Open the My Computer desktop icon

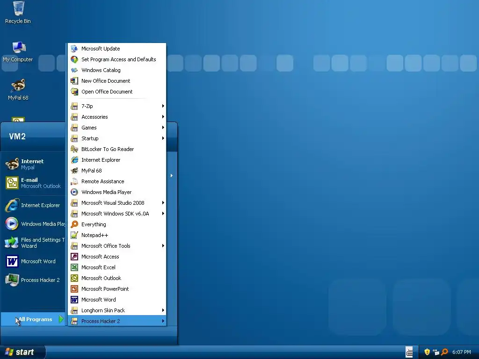18,51
